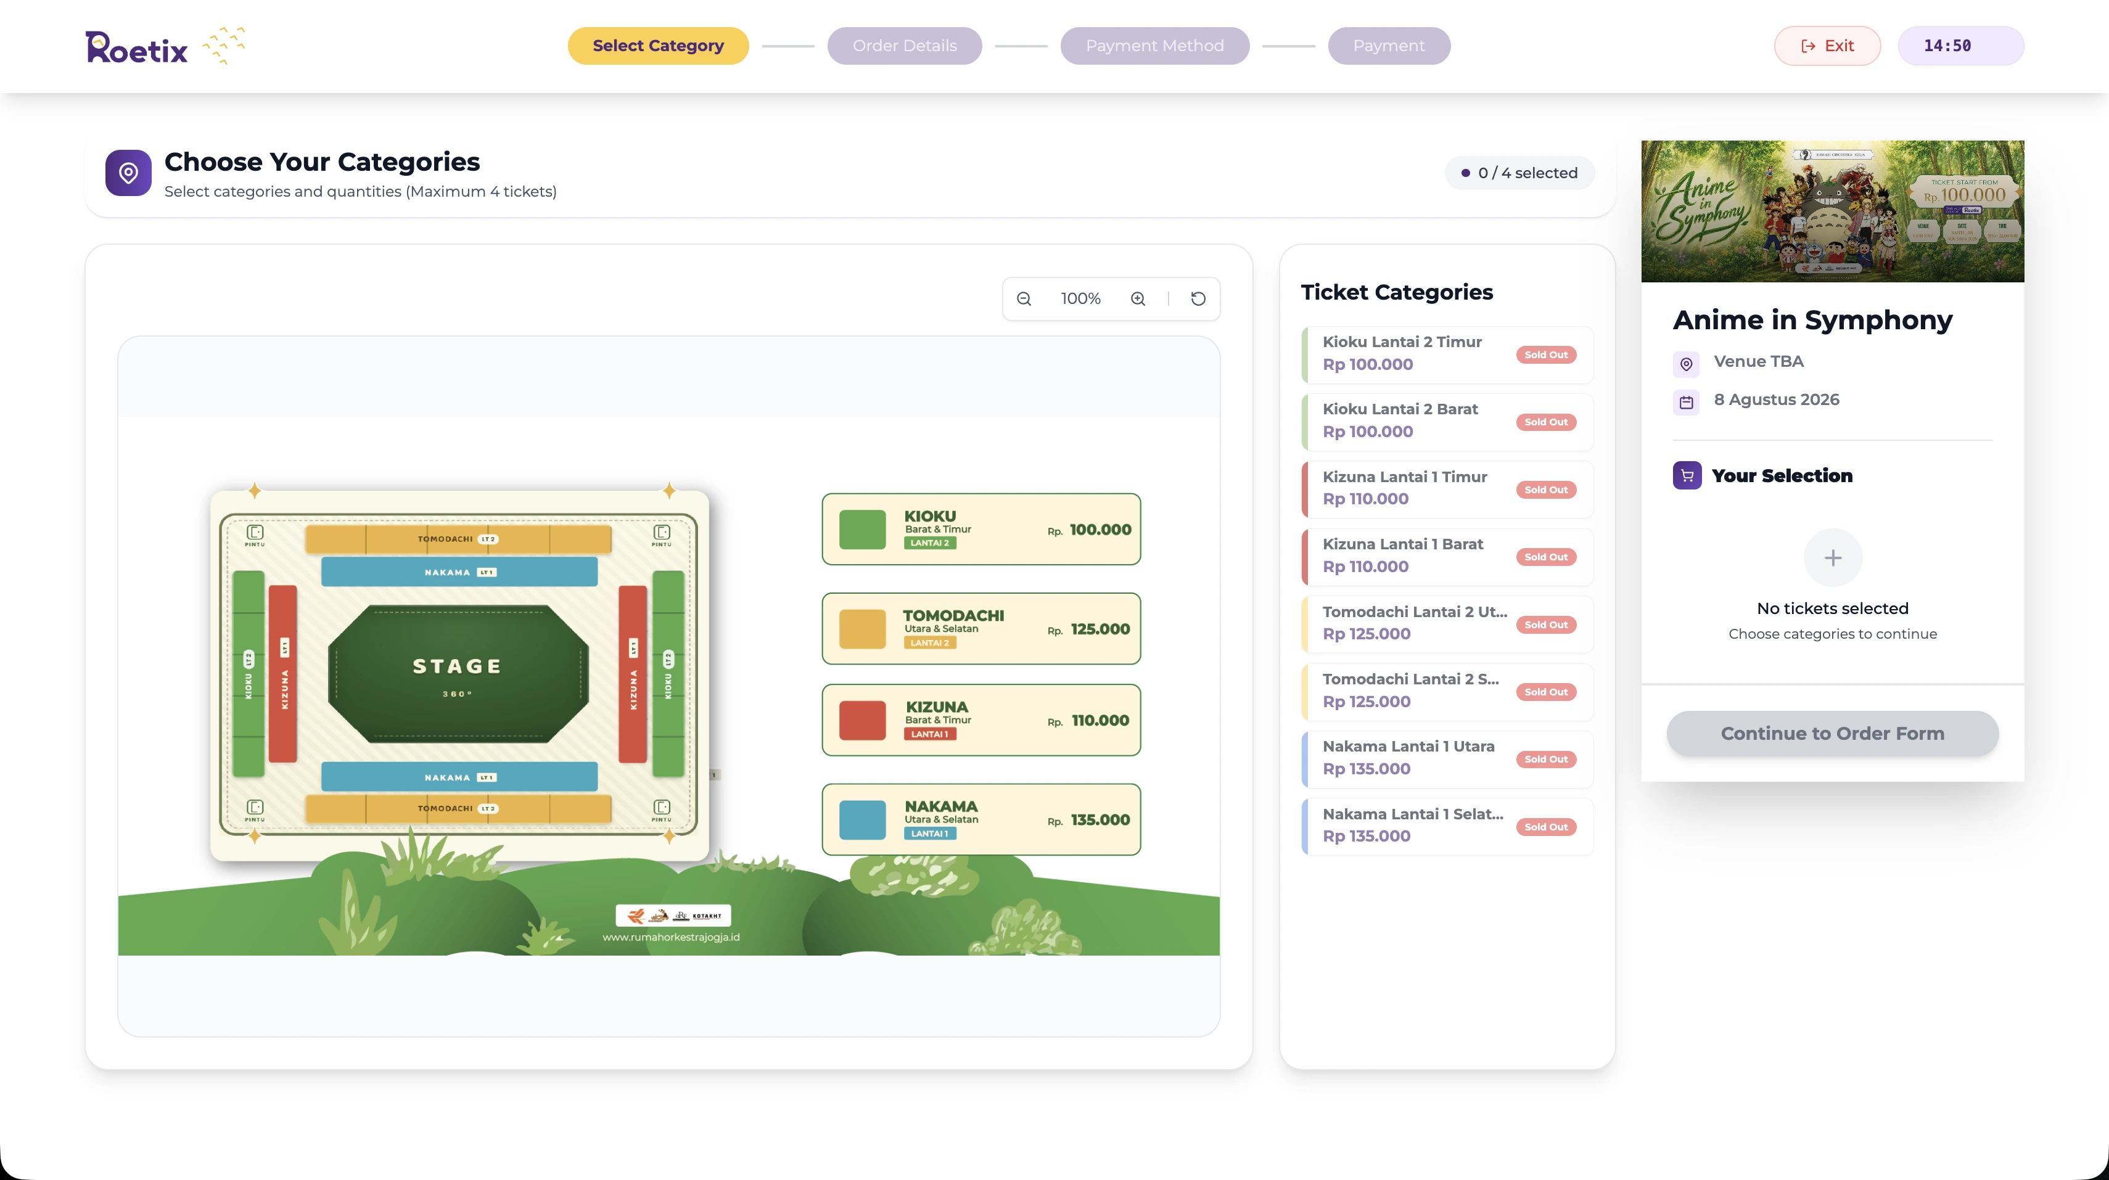Viewport: 2109px width, 1180px height.
Task: Click the upper TOMODACHI LT2 yellow section
Action: (x=458, y=539)
